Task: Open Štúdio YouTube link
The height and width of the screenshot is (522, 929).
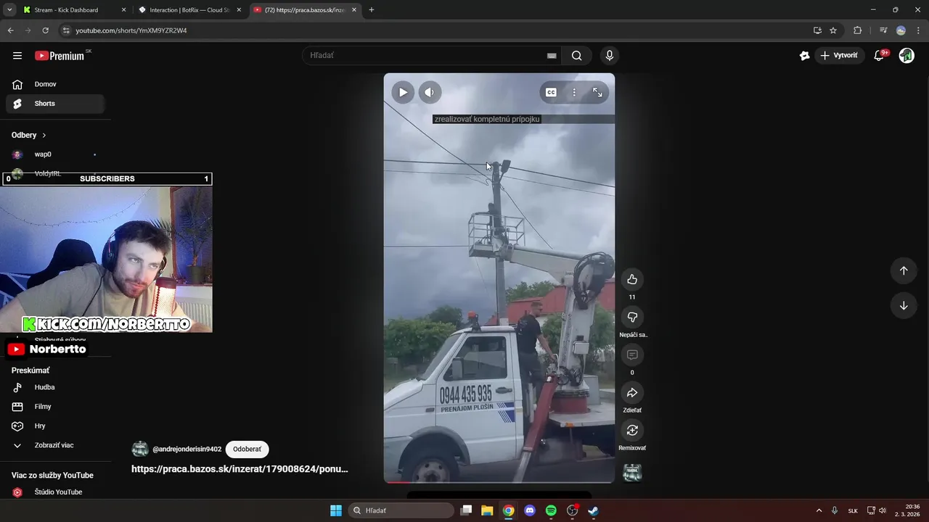Action: coord(55,492)
